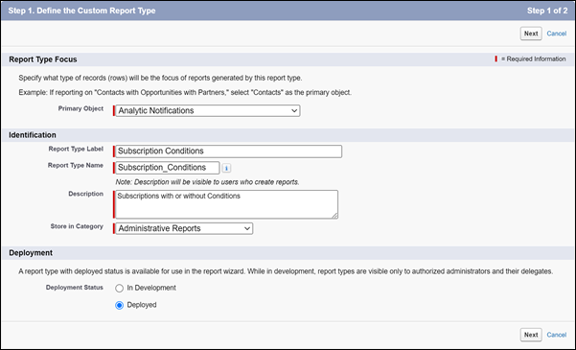Click the 'Deployment Status' label

75,288
